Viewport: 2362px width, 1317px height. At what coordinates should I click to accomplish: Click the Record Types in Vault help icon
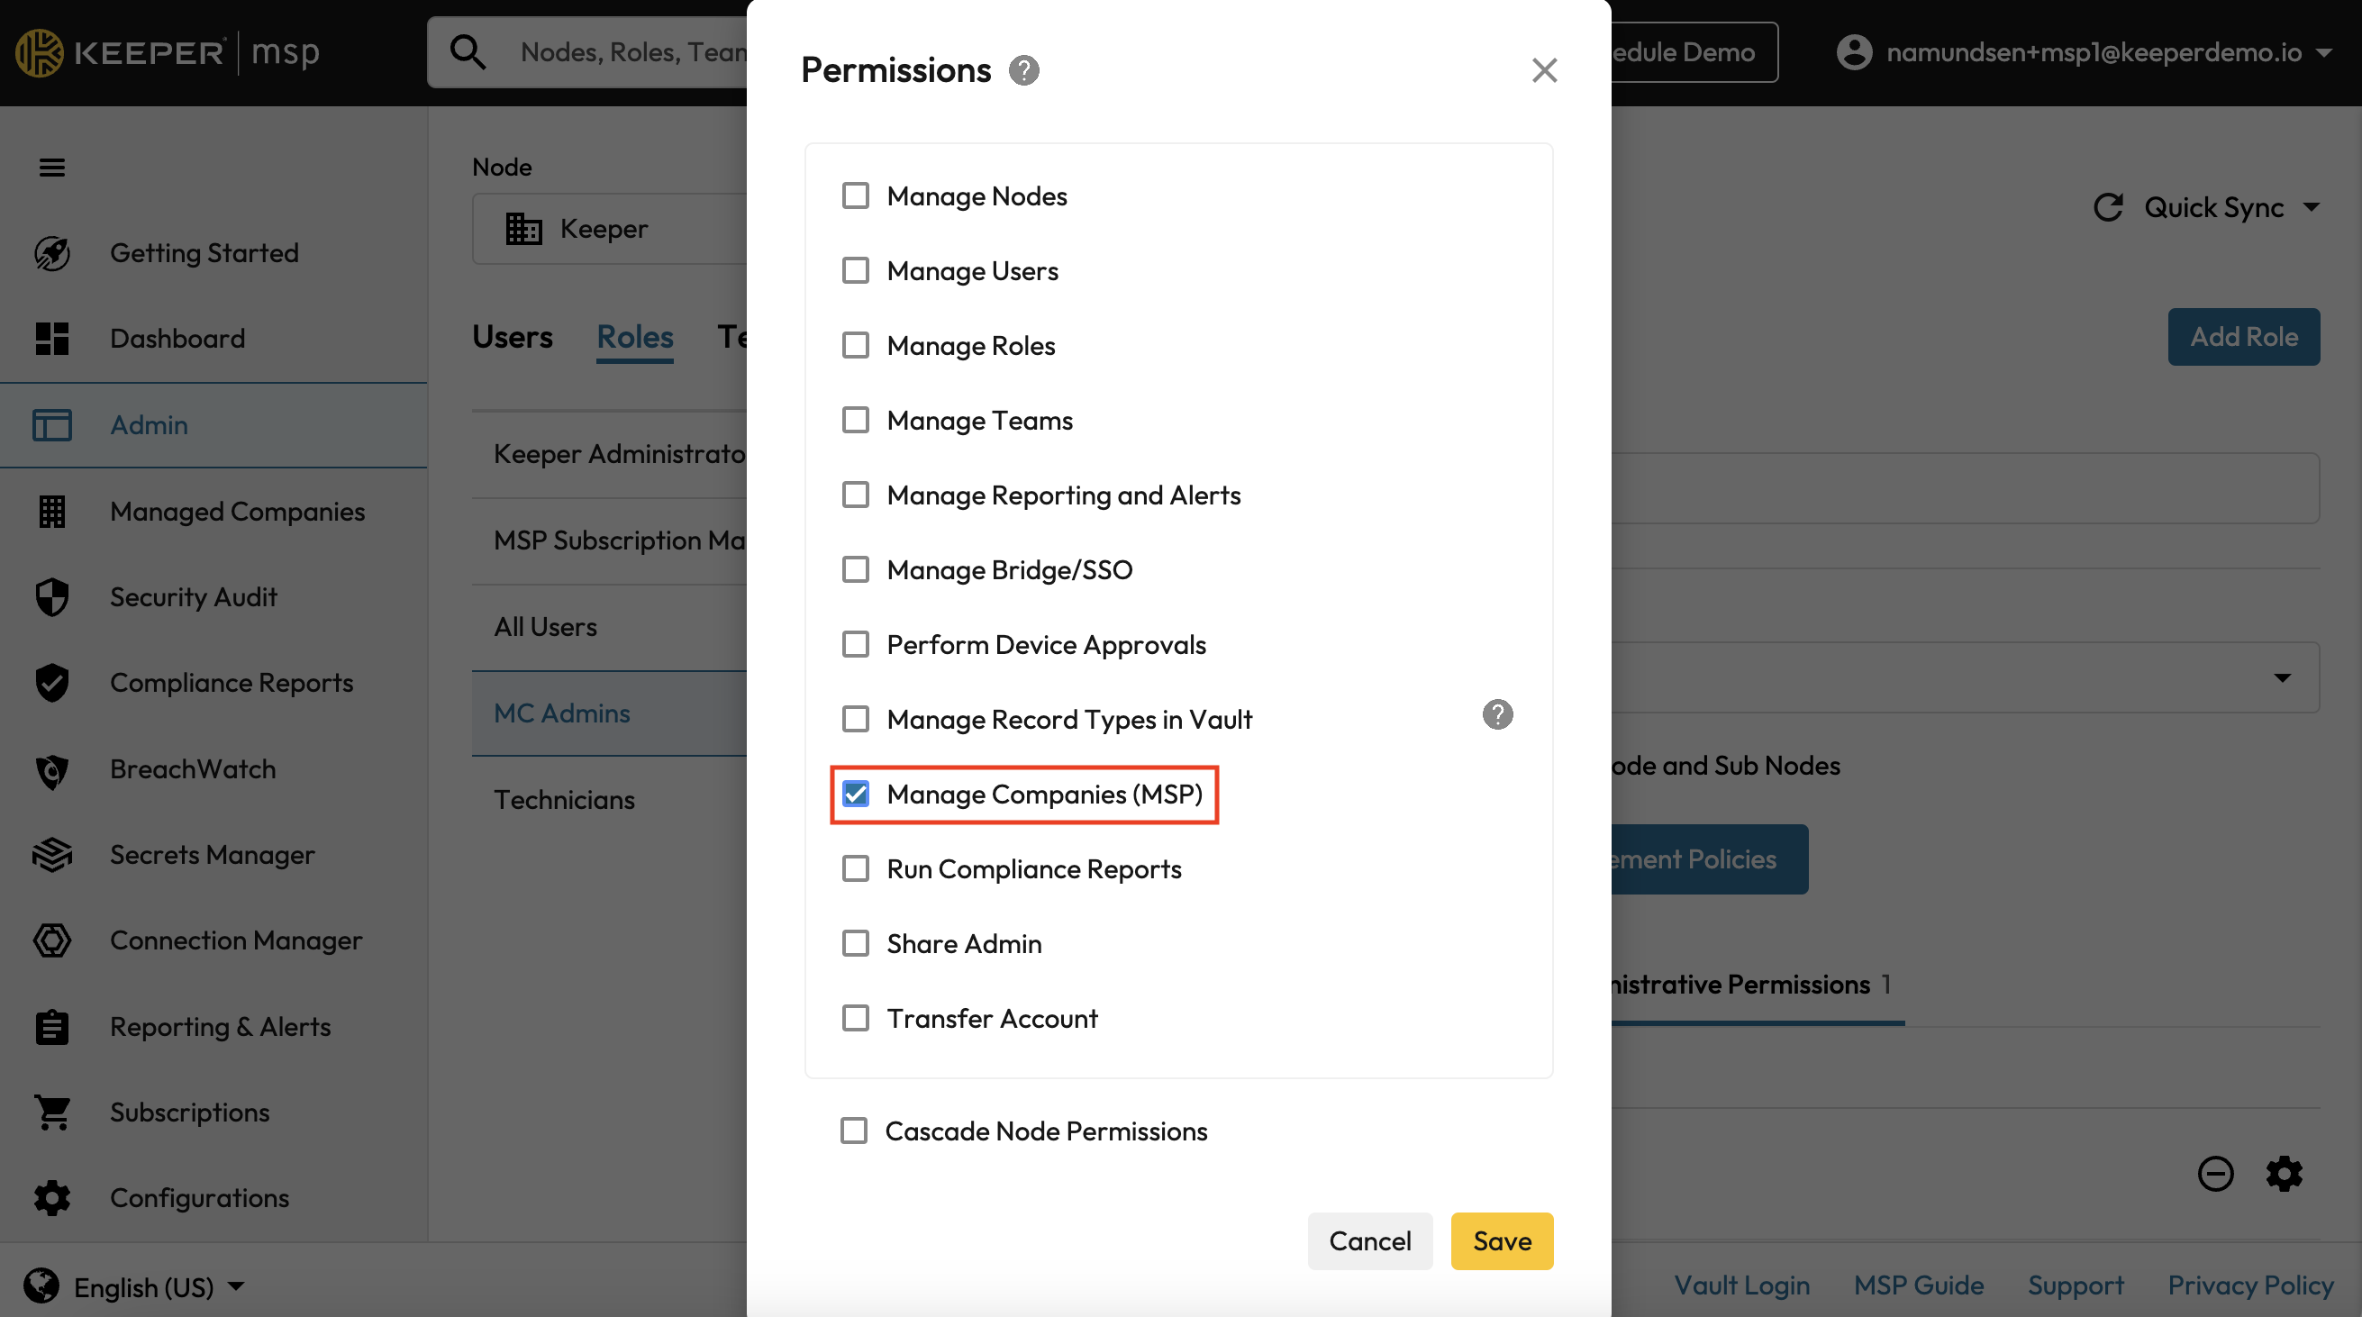[x=1496, y=714]
